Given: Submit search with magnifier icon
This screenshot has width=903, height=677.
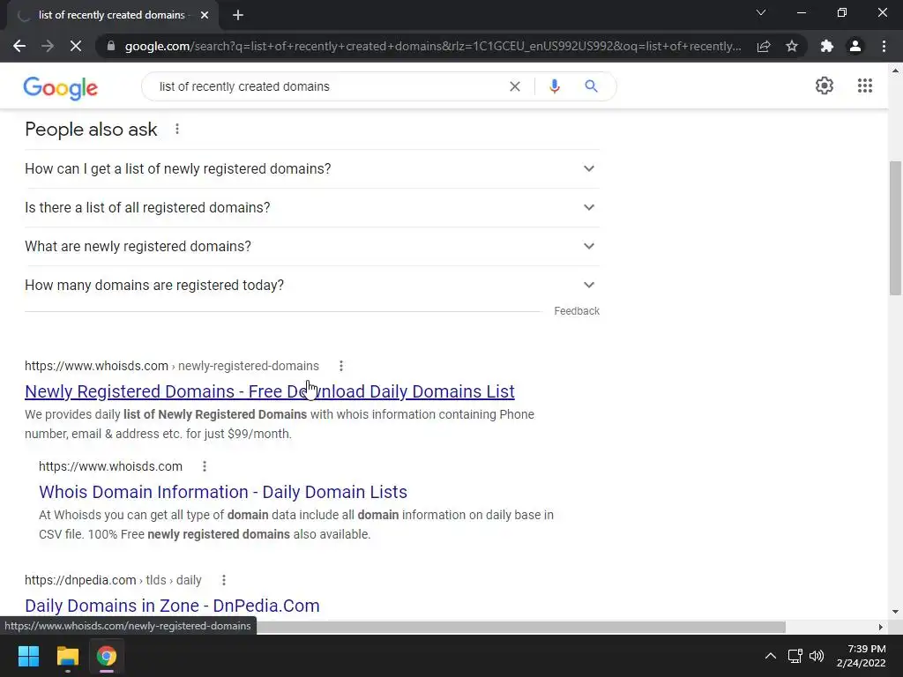Looking at the screenshot, I should [591, 86].
